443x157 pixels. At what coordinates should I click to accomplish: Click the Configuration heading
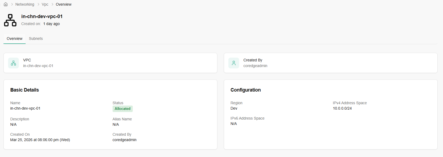click(x=246, y=90)
